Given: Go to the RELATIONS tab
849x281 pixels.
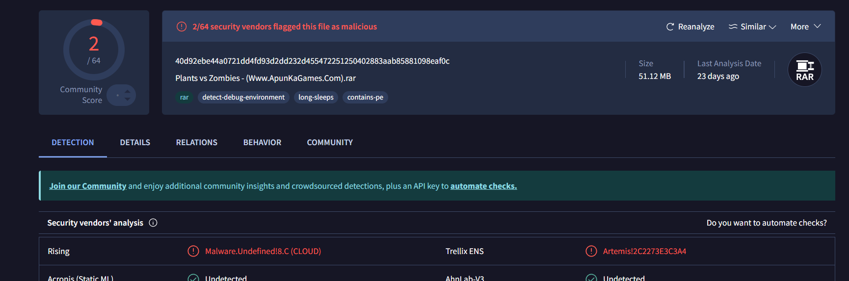Looking at the screenshot, I should point(196,142).
